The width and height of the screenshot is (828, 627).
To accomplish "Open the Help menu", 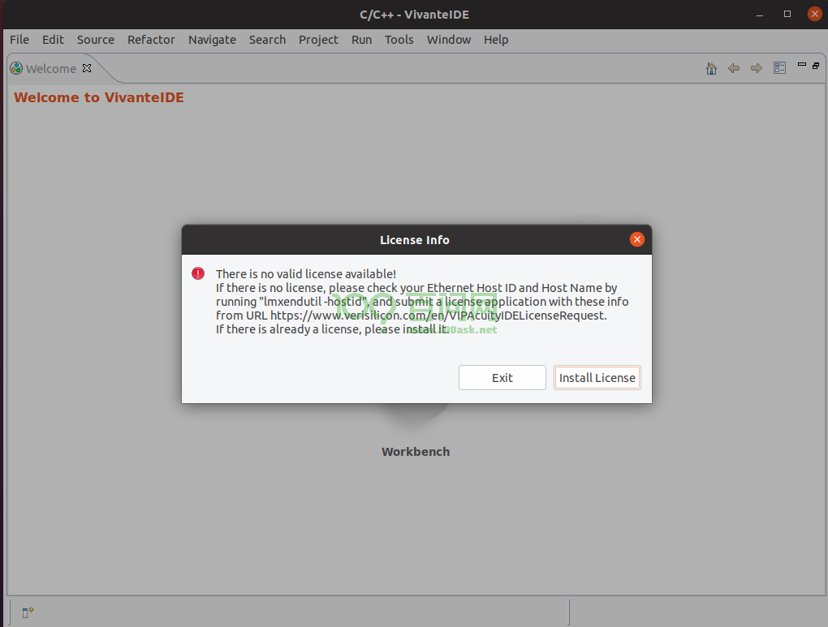I will [x=496, y=40].
